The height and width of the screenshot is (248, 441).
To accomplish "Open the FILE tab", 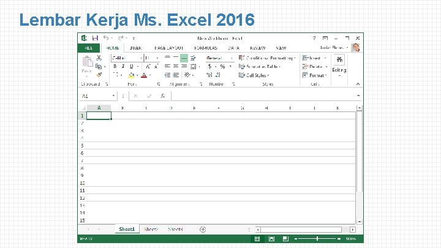I will 89,48.
